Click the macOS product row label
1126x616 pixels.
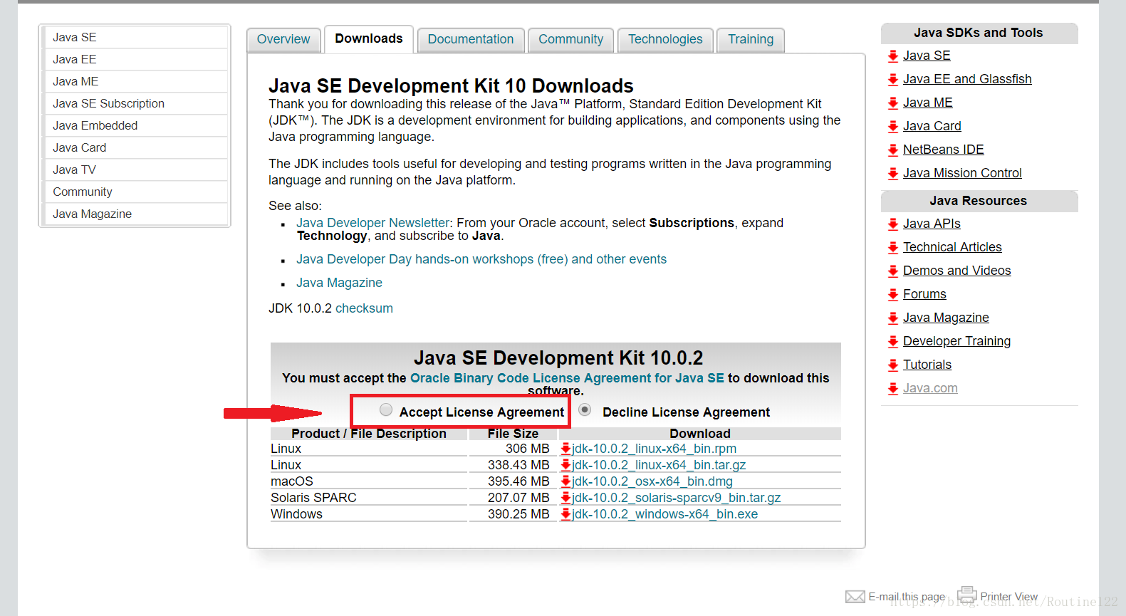click(292, 481)
